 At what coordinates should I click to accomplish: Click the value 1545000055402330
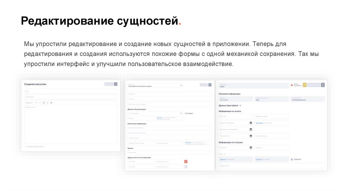(299, 100)
